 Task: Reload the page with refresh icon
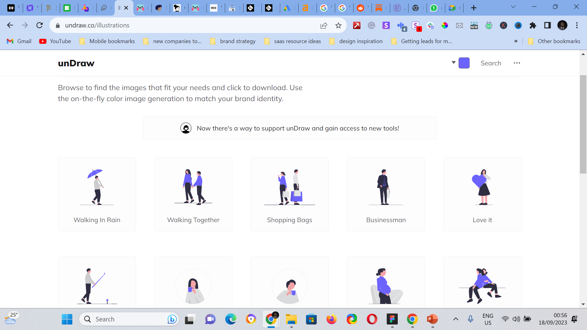39,25
